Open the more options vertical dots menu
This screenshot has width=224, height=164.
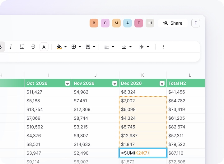point(163,47)
